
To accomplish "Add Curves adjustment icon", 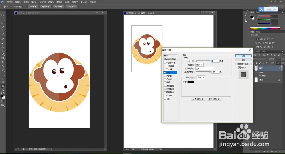I will pos(265,39).
